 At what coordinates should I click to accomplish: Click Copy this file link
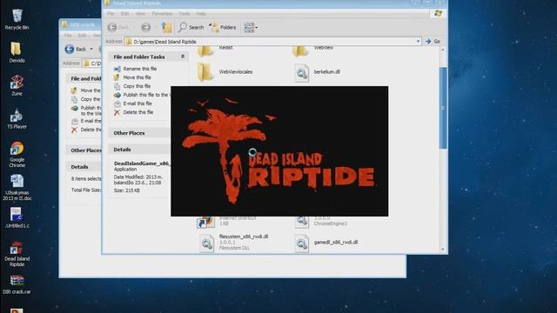137,86
